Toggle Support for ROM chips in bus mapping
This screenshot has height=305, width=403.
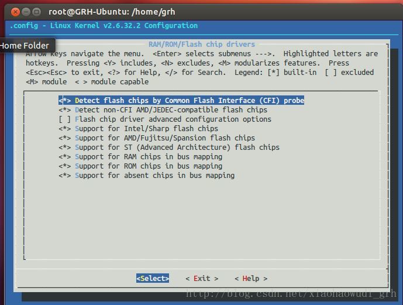tap(140, 166)
